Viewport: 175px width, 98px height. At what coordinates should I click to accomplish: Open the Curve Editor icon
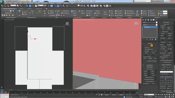click(94, 6)
